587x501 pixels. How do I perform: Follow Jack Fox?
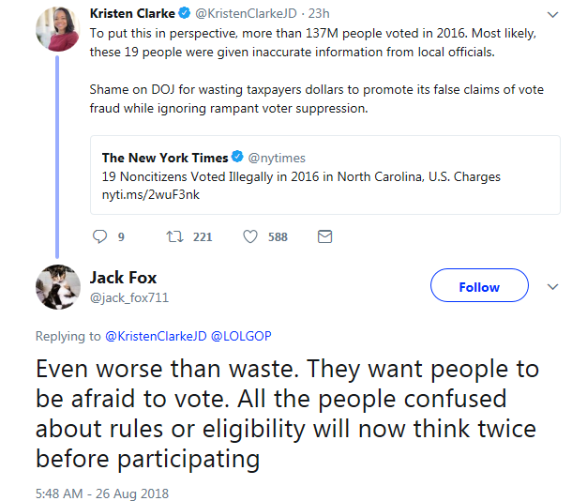[x=478, y=287]
